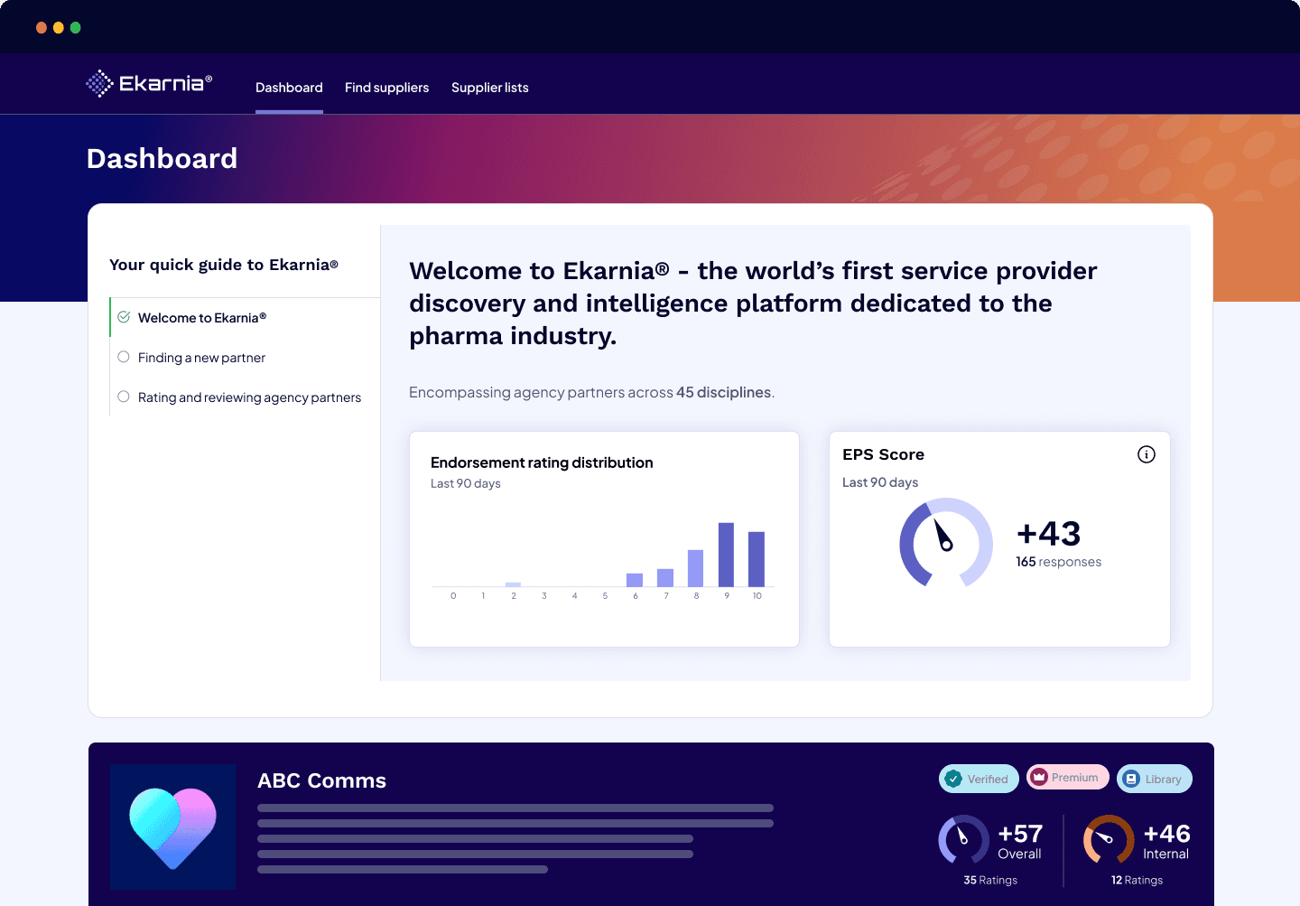Click the red window close dot

point(42,28)
